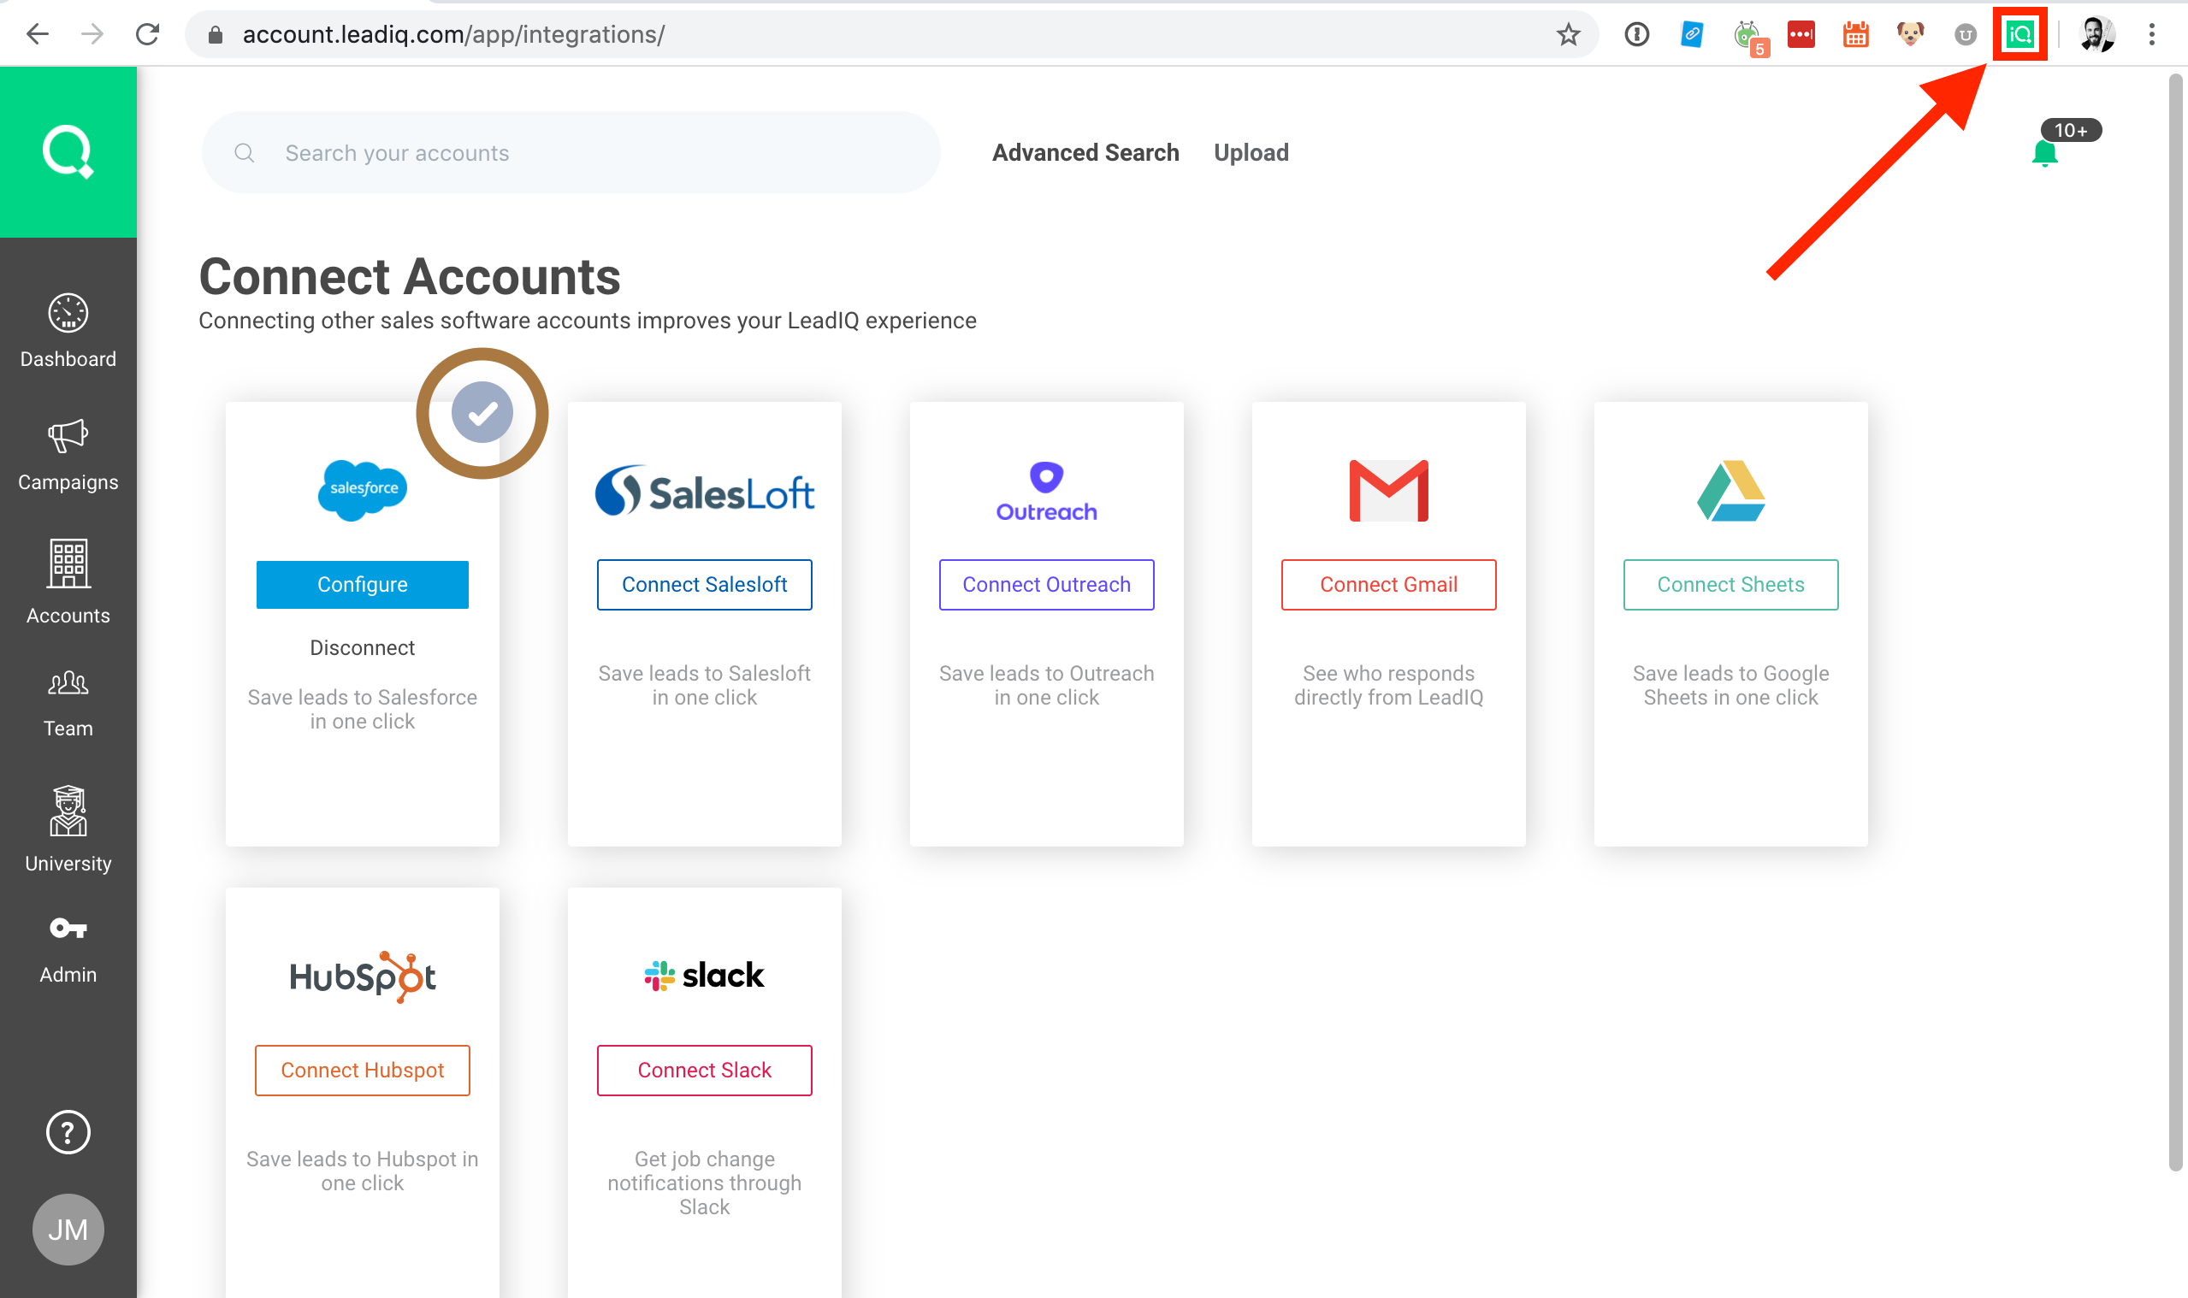Open the Admin key icon

(68, 929)
